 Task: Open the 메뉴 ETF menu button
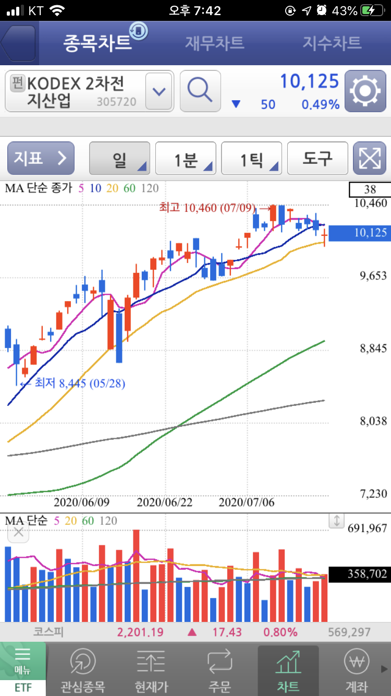pyautogui.click(x=22, y=669)
